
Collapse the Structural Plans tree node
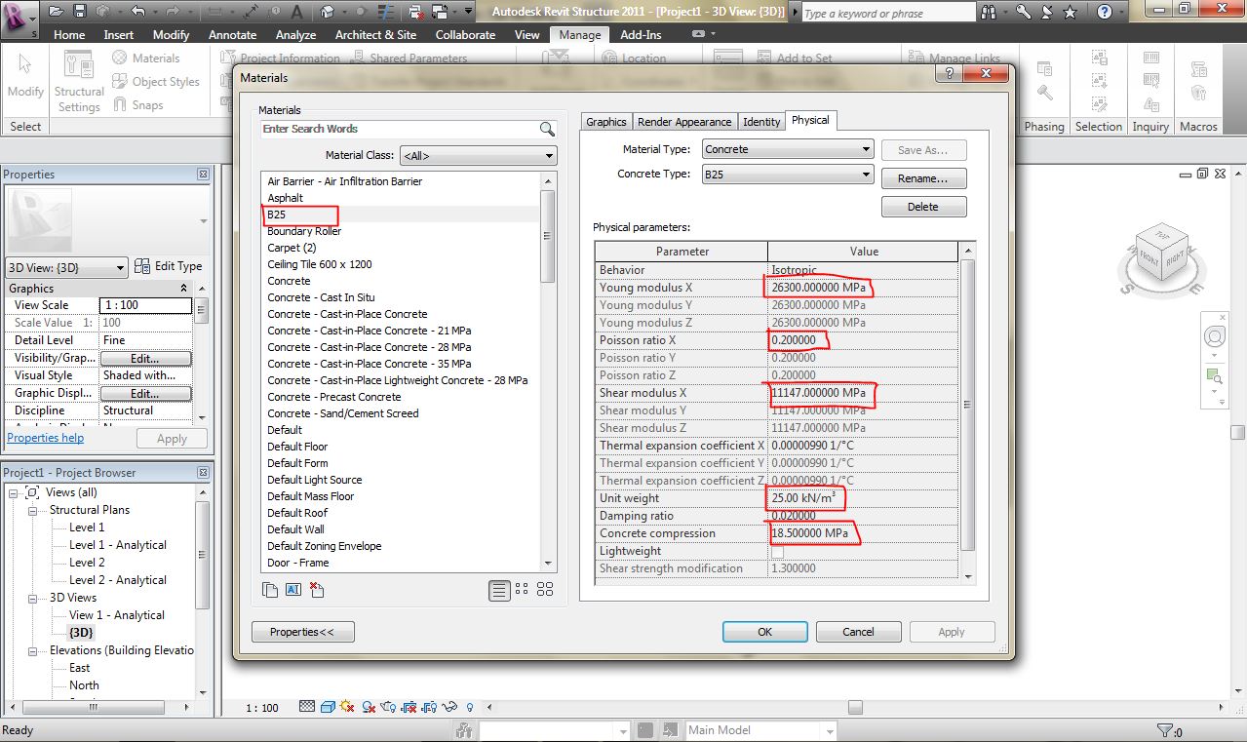[x=32, y=510]
